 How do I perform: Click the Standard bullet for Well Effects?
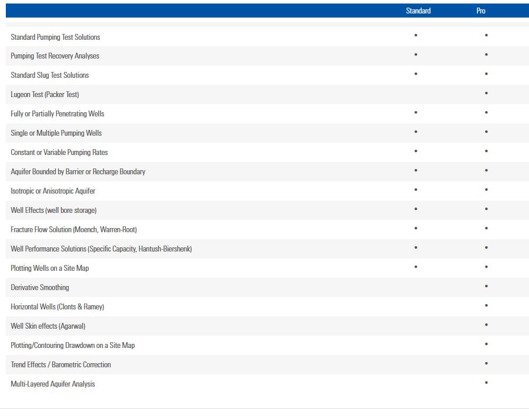pos(415,209)
